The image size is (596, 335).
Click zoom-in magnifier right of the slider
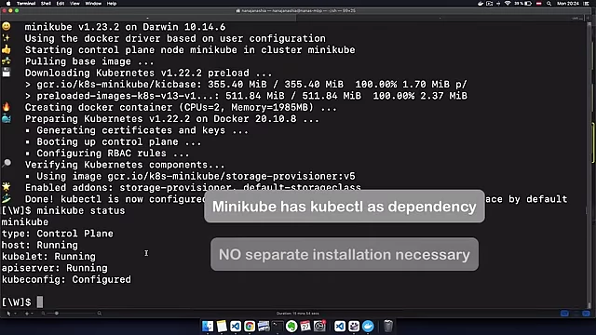pyautogui.click(x=100, y=314)
